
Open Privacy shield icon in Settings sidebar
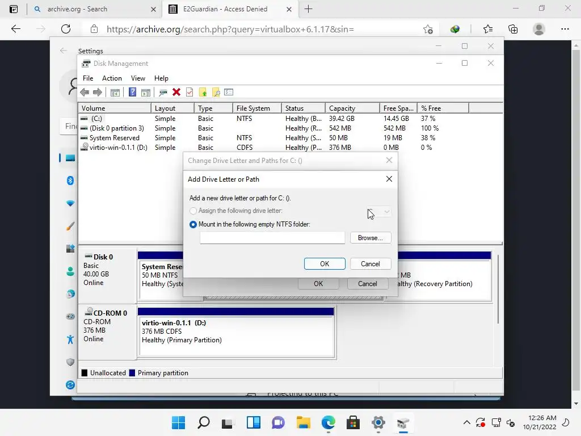point(70,362)
